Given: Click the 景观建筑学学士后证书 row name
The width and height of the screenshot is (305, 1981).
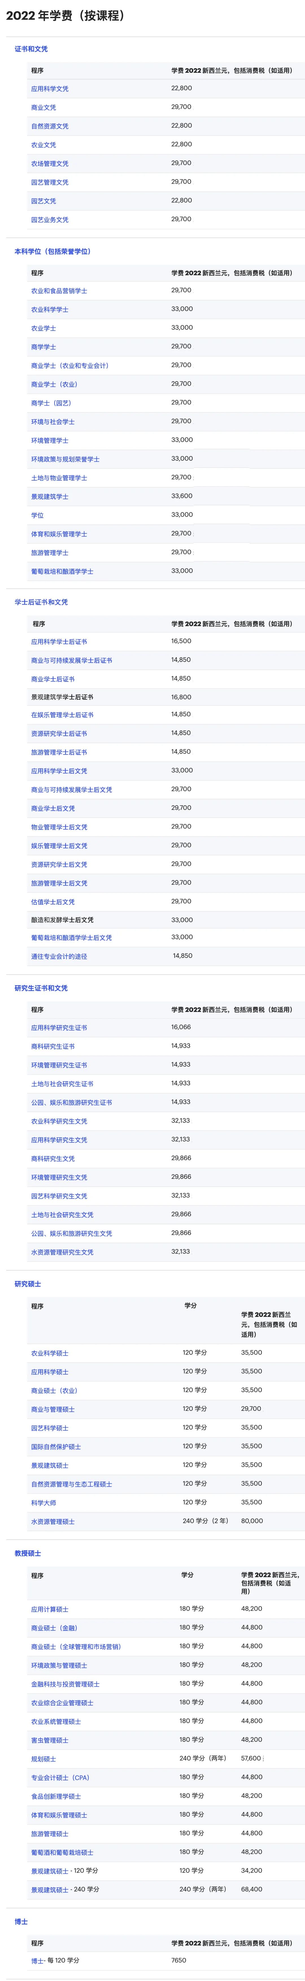Looking at the screenshot, I should click(x=62, y=698).
